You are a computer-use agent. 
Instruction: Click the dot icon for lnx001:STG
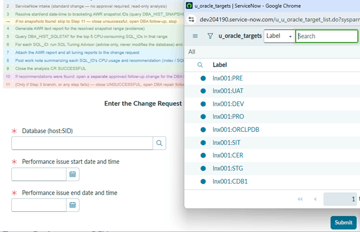point(203,168)
